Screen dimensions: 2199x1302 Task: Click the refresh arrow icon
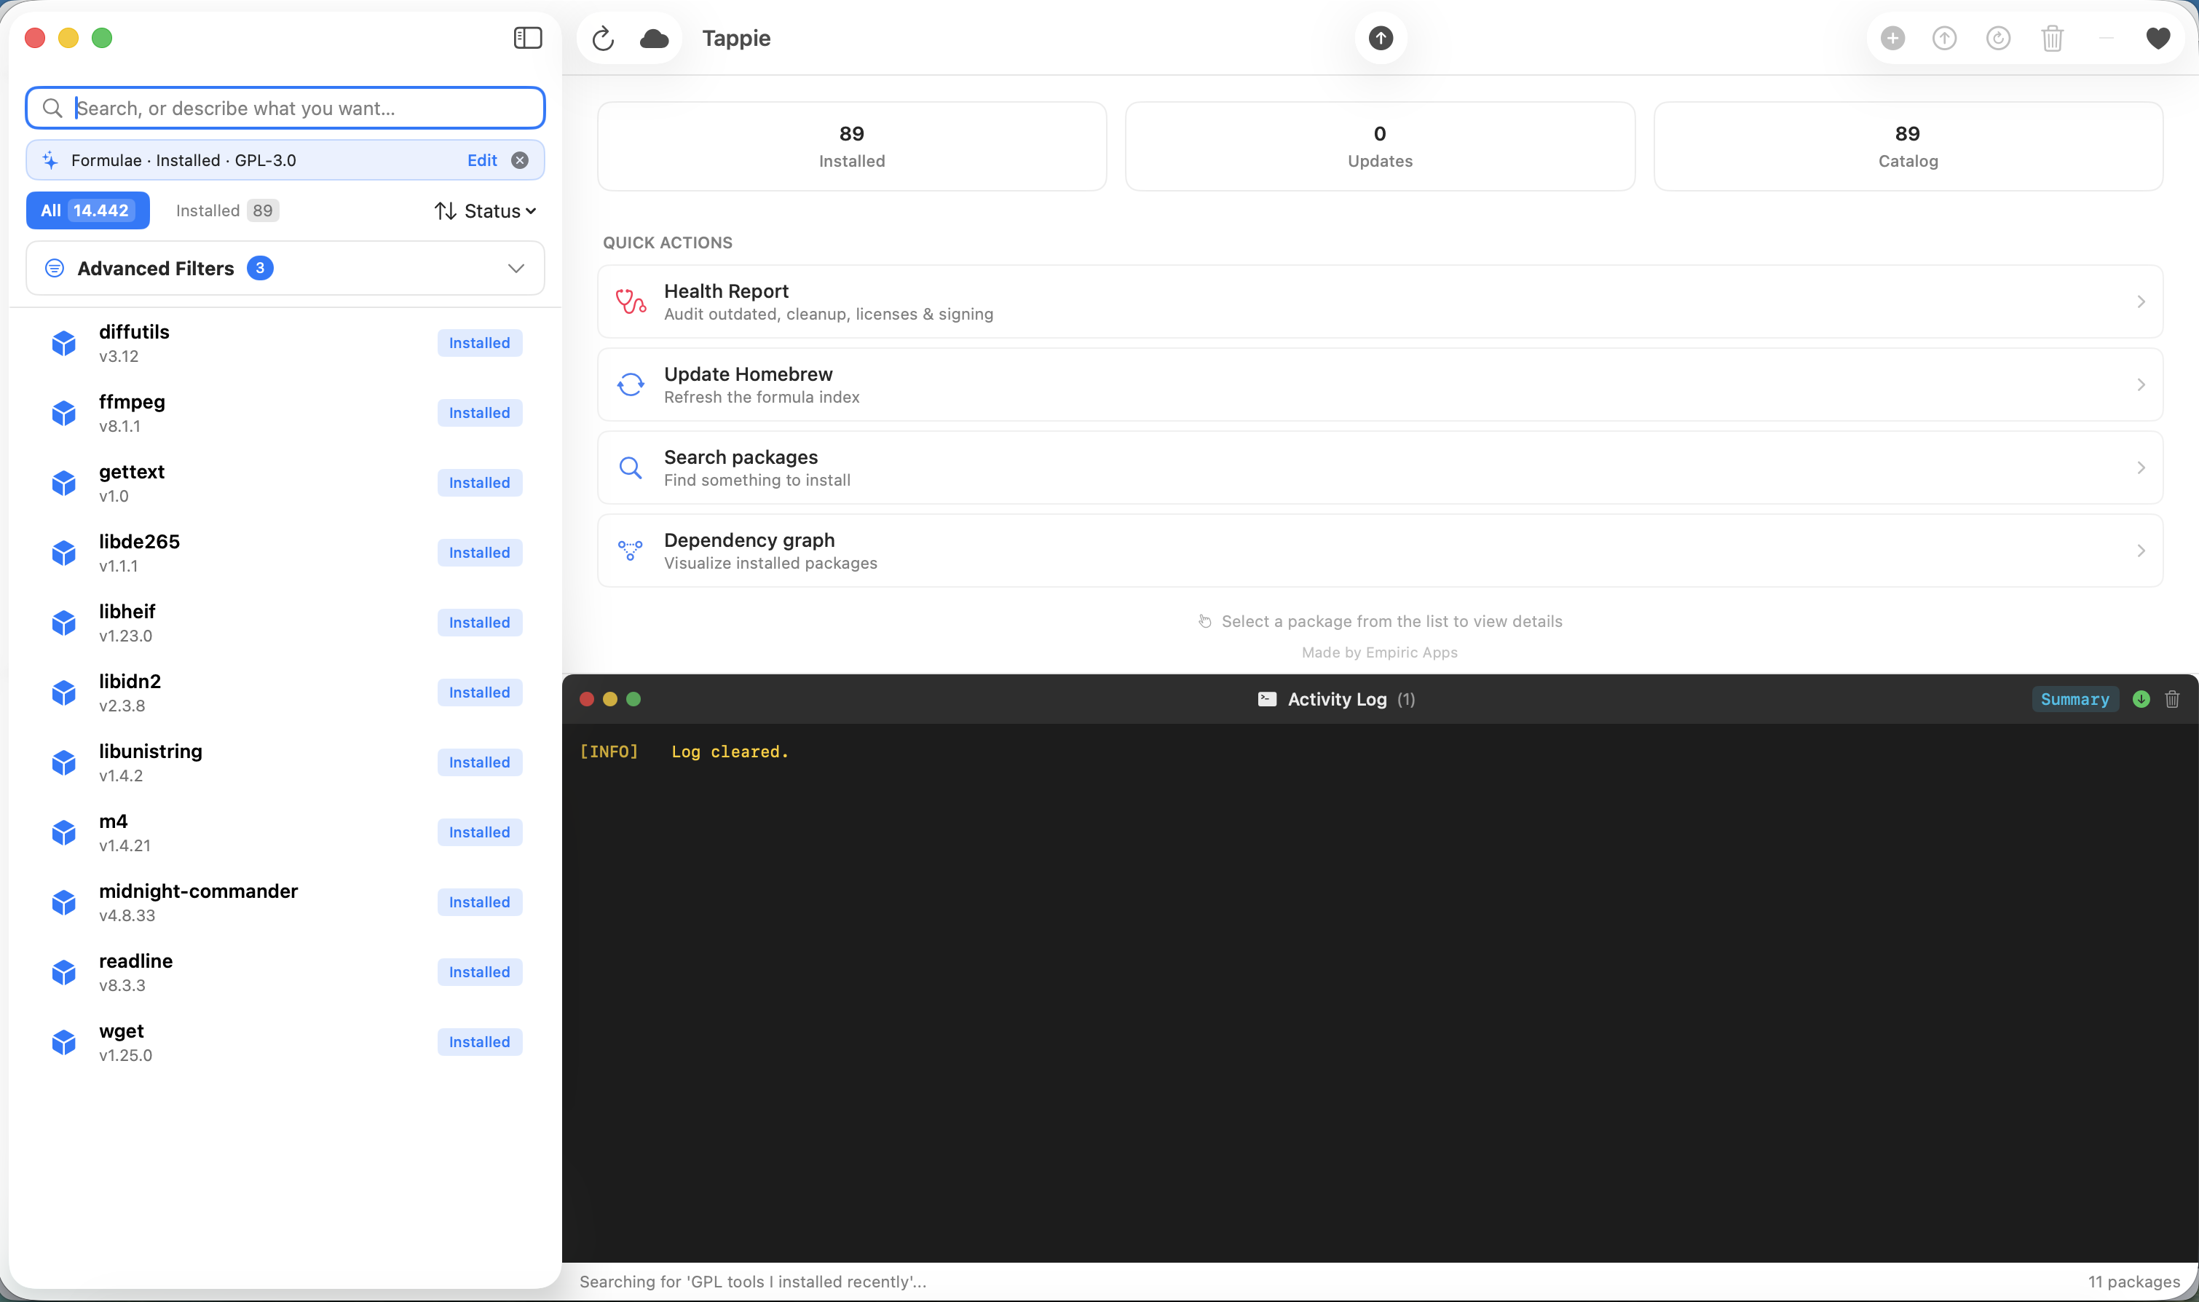(603, 39)
